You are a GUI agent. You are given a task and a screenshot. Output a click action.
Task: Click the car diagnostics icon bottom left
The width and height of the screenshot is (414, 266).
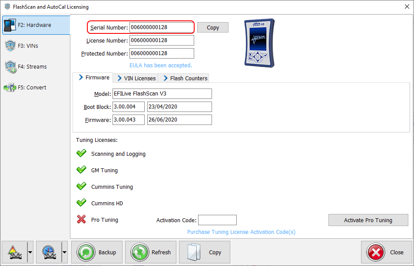tap(15, 252)
